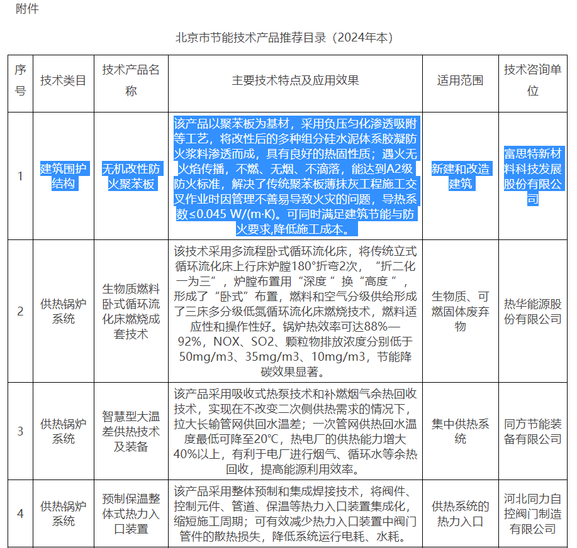Click row number '2' cell
This screenshot has height=548, width=577.
tap(21, 311)
